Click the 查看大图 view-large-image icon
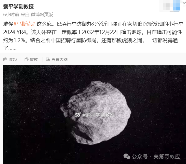Image resolution: width=186 pixels, height=164 pixels. tap(48, 59)
